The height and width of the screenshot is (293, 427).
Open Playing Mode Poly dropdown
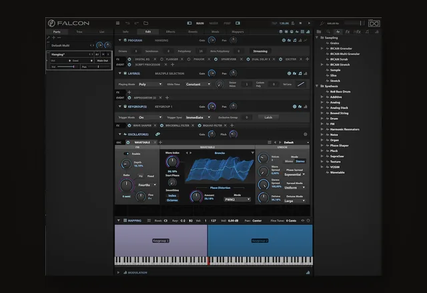coord(150,85)
